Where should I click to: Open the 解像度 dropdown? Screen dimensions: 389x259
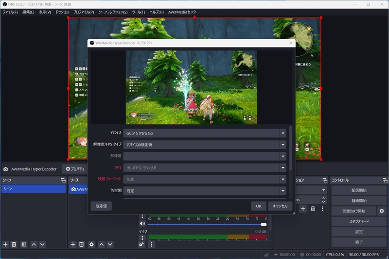[205, 156]
